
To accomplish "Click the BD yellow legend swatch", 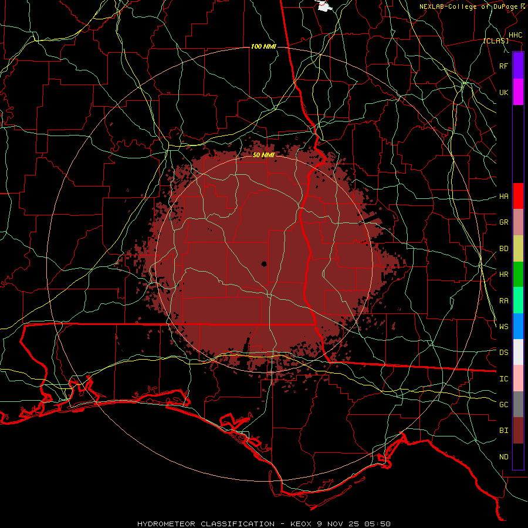I will coord(518,249).
